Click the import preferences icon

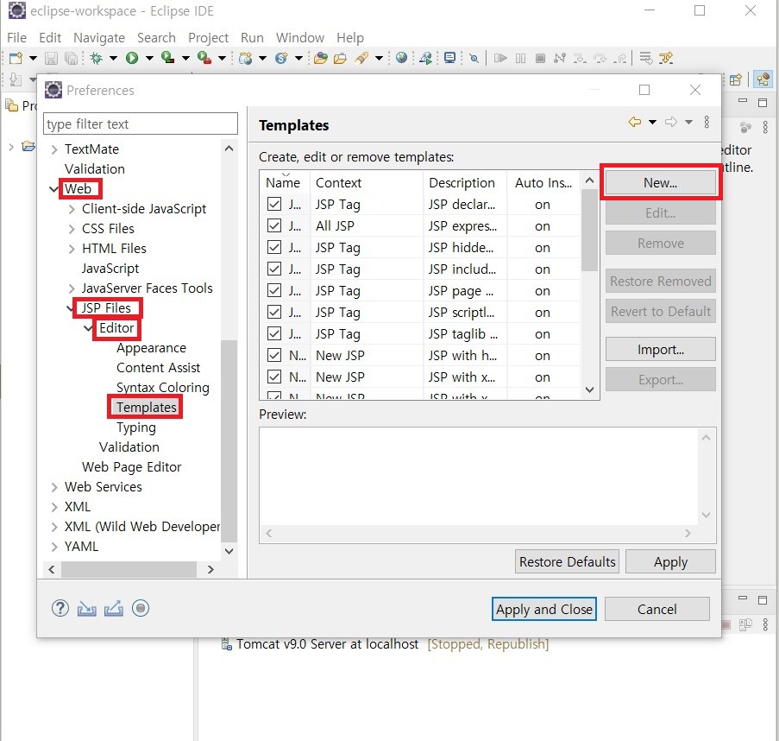87,608
